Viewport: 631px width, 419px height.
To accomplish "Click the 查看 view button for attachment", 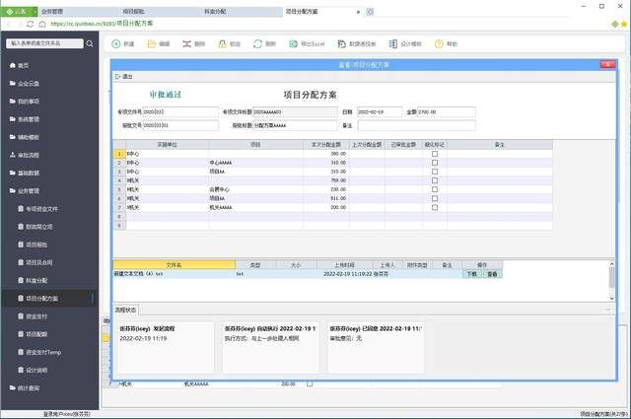I will click(492, 274).
